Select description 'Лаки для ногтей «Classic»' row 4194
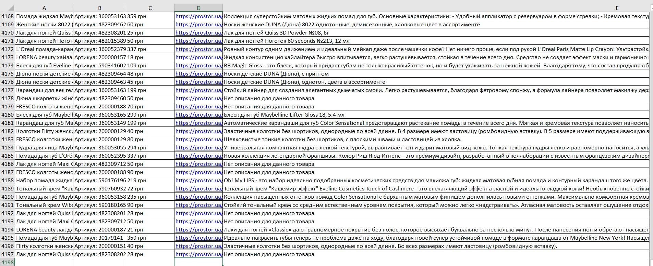653x266 pixels. (x=436, y=229)
